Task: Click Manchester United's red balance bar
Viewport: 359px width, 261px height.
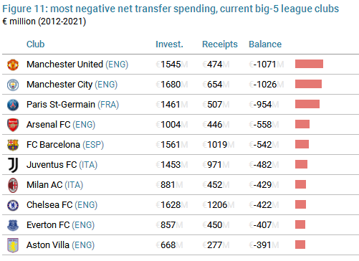Action: (x=309, y=64)
